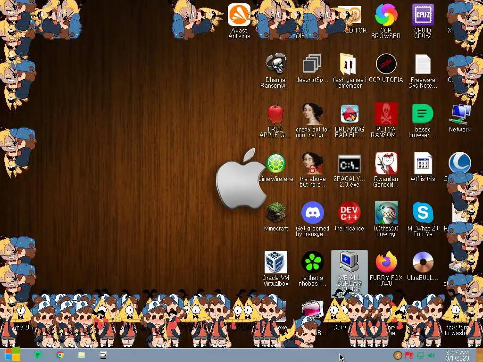Open File Explorer from the taskbar

coord(81,355)
